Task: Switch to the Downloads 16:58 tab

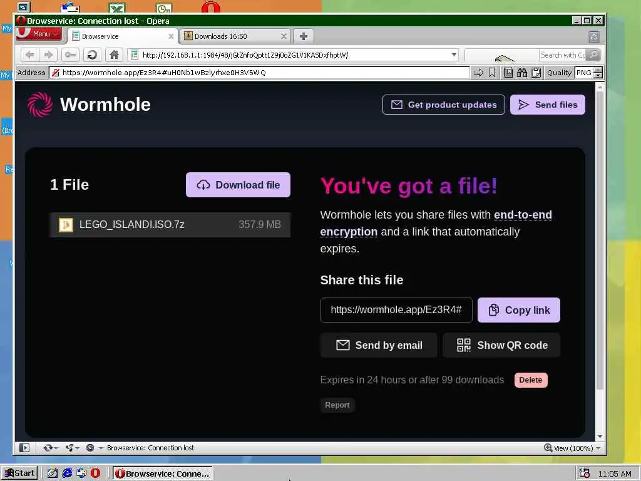Action: 235,36
